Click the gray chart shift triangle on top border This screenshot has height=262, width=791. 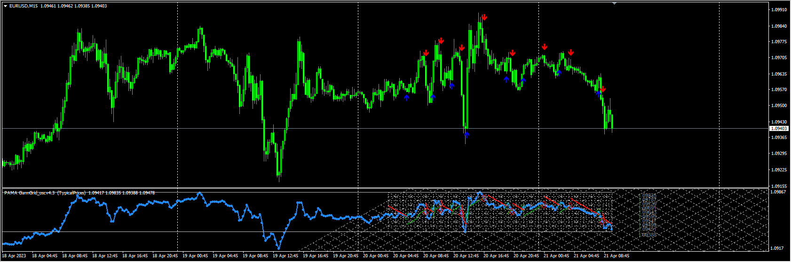tap(614, 3)
